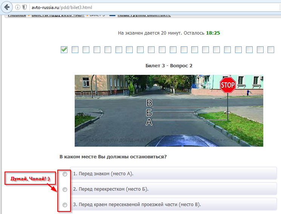Jump to question 17 box in progress row
Image resolution: width=281 pixels, height=214 pixels.
click(x=238, y=50)
